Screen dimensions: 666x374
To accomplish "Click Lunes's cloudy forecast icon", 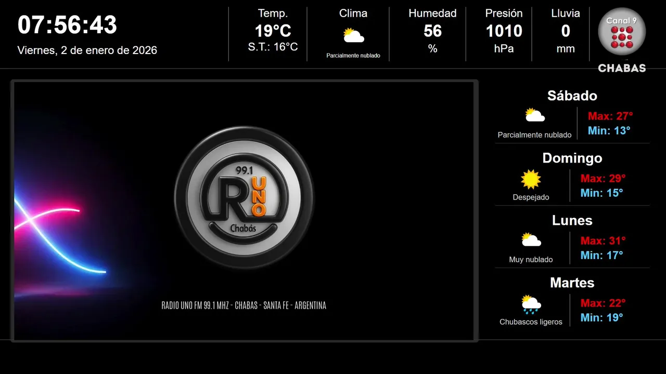I will pyautogui.click(x=531, y=240).
